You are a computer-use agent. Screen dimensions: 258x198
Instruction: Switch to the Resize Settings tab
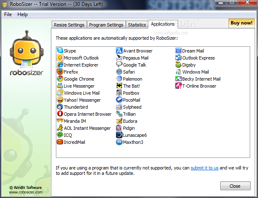69,25
